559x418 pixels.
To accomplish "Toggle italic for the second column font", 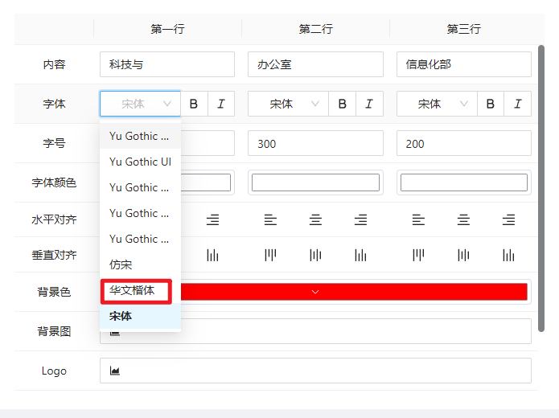I will click(369, 104).
